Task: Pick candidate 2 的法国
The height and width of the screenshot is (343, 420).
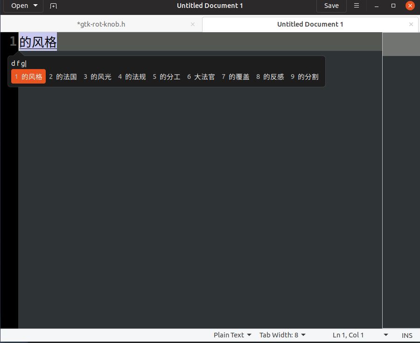Action: click(x=63, y=77)
